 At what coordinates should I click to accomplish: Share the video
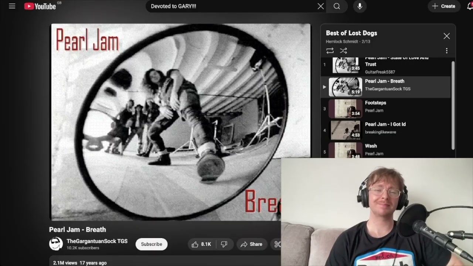click(x=251, y=244)
